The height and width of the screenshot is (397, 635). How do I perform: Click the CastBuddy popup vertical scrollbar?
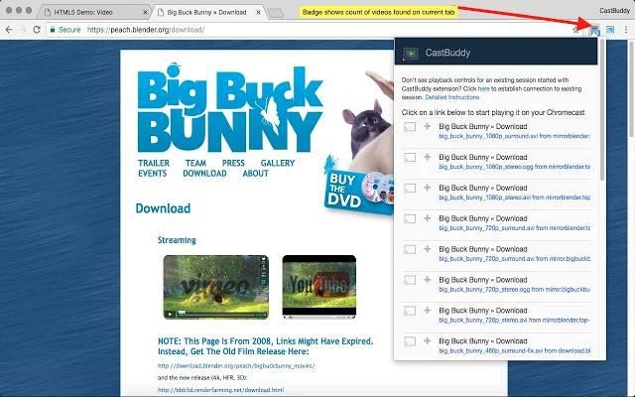tap(602, 109)
